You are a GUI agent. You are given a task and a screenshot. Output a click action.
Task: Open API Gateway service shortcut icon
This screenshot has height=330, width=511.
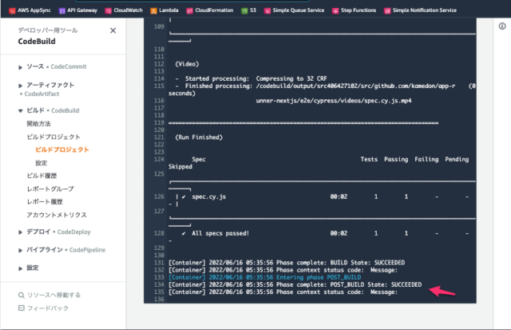pos(61,10)
